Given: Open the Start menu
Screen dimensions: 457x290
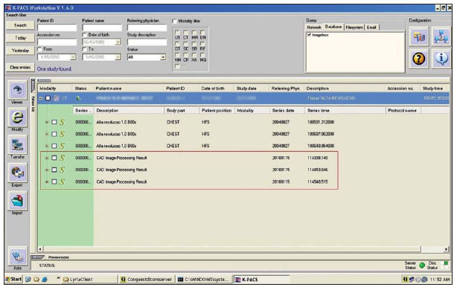Looking at the screenshot, I should tap(13, 280).
